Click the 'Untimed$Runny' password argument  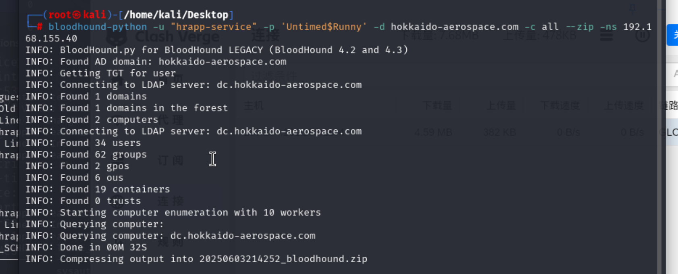(x=324, y=27)
